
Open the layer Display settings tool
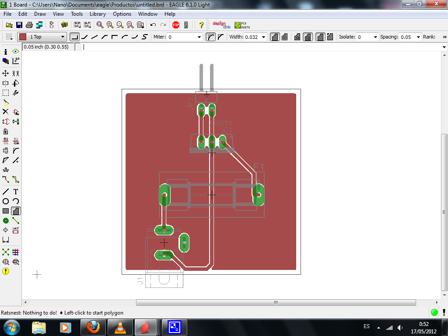point(5,61)
